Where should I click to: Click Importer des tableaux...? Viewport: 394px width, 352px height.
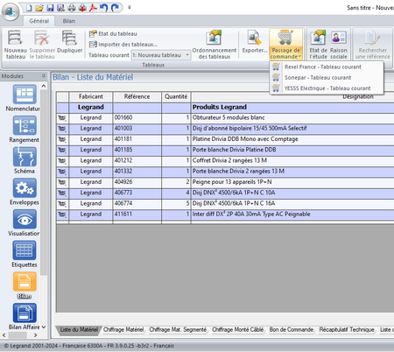pyautogui.click(x=123, y=45)
